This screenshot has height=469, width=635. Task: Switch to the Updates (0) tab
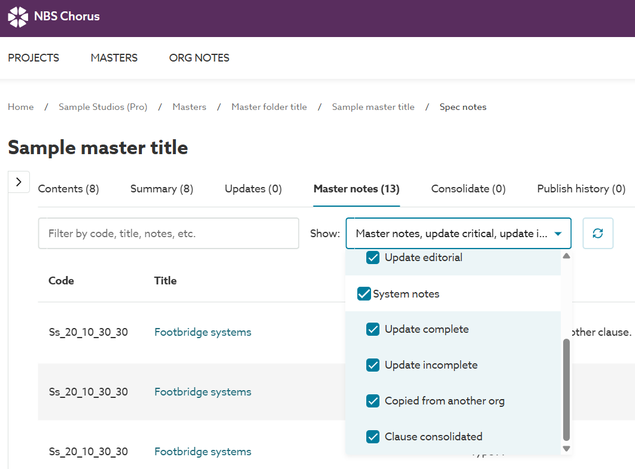pyautogui.click(x=253, y=189)
